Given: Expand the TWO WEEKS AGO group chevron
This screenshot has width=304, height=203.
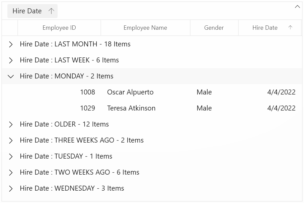Looking at the screenshot, I should (x=11, y=173).
